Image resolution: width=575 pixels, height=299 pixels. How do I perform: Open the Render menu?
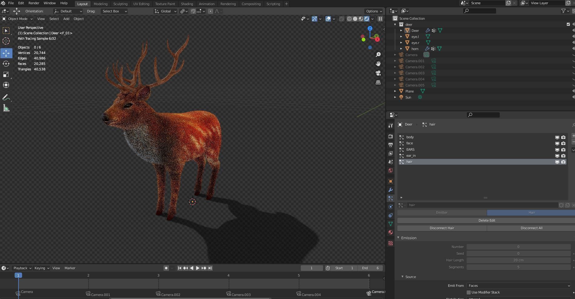(34, 3)
